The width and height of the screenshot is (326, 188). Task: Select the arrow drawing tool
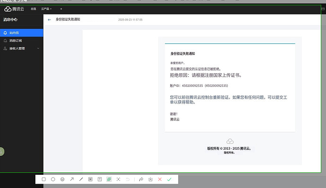click(72, 179)
